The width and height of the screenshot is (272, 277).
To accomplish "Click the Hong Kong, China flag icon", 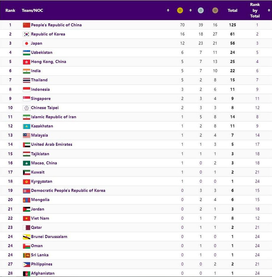I will point(26,62).
